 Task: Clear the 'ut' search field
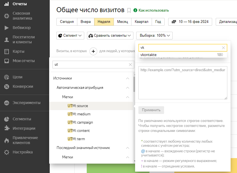tap(130, 65)
